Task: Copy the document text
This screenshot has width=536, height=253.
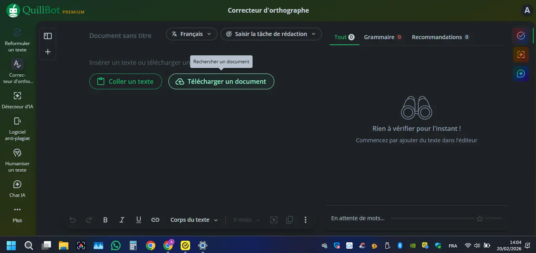Action: coord(289,220)
